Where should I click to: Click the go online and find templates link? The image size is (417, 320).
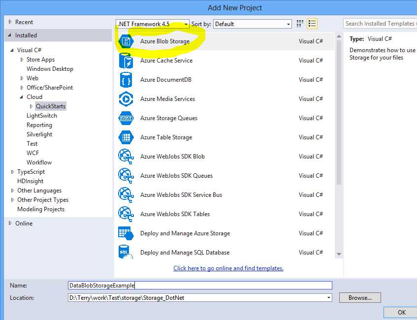pos(228,268)
